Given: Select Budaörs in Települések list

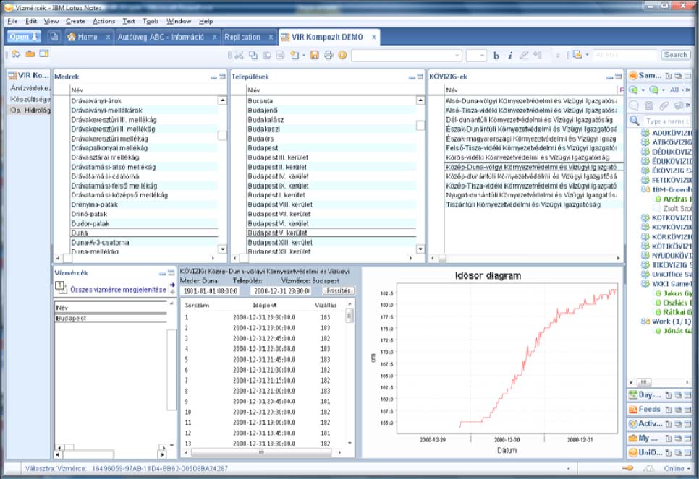Looking at the screenshot, I should point(331,139).
